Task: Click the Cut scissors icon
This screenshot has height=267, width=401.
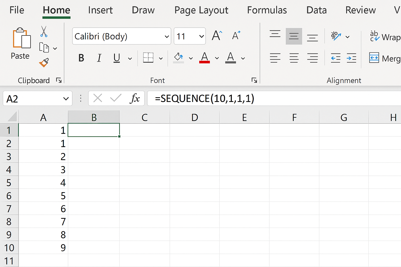Action: 44,32
